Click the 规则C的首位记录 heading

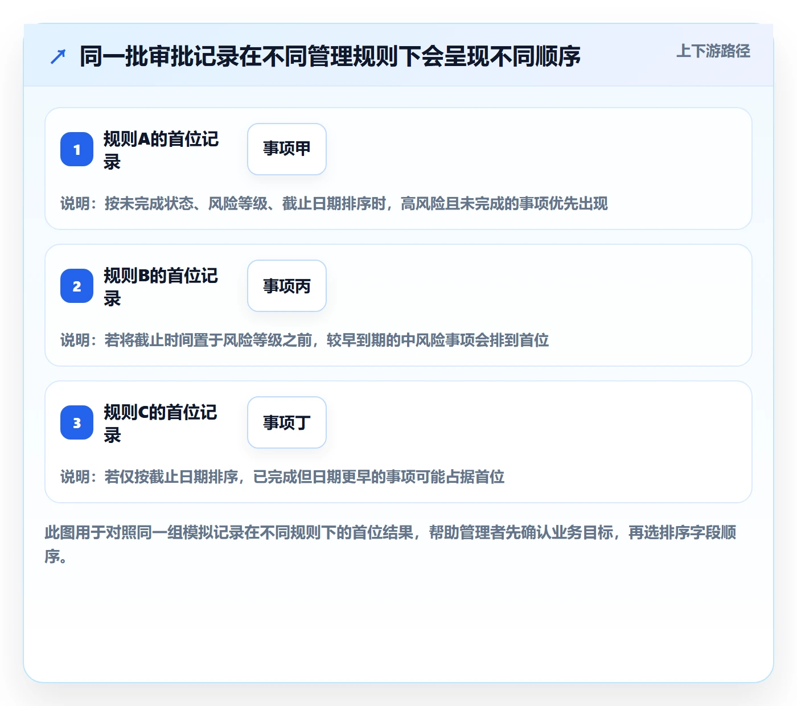[161, 423]
